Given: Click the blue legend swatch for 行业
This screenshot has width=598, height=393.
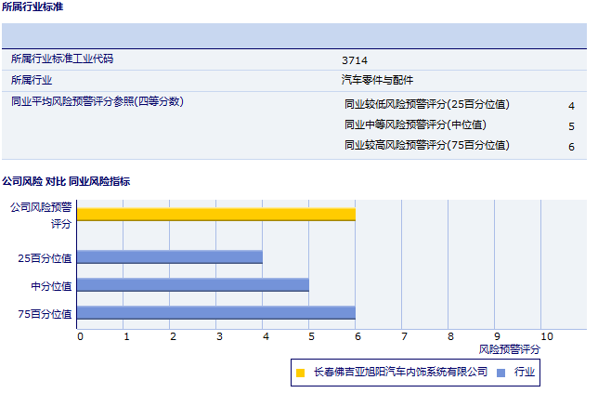Looking at the screenshot, I should [x=500, y=373].
